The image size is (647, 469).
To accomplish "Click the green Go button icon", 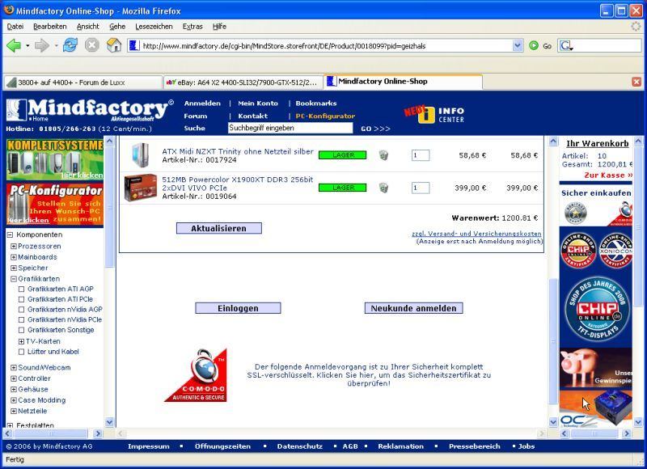I will (534, 46).
